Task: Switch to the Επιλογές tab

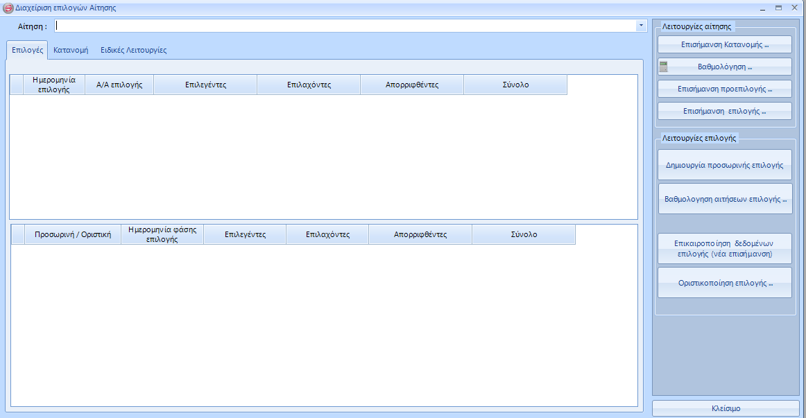Action: pyautogui.click(x=28, y=50)
